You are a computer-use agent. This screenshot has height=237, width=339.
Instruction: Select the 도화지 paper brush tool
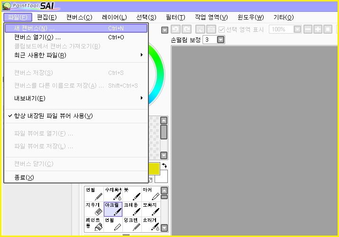(151, 209)
